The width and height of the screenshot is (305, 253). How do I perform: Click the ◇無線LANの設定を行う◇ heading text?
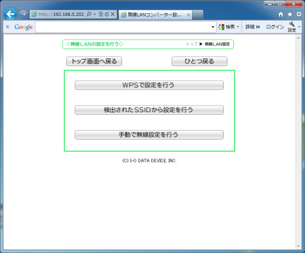(x=95, y=44)
